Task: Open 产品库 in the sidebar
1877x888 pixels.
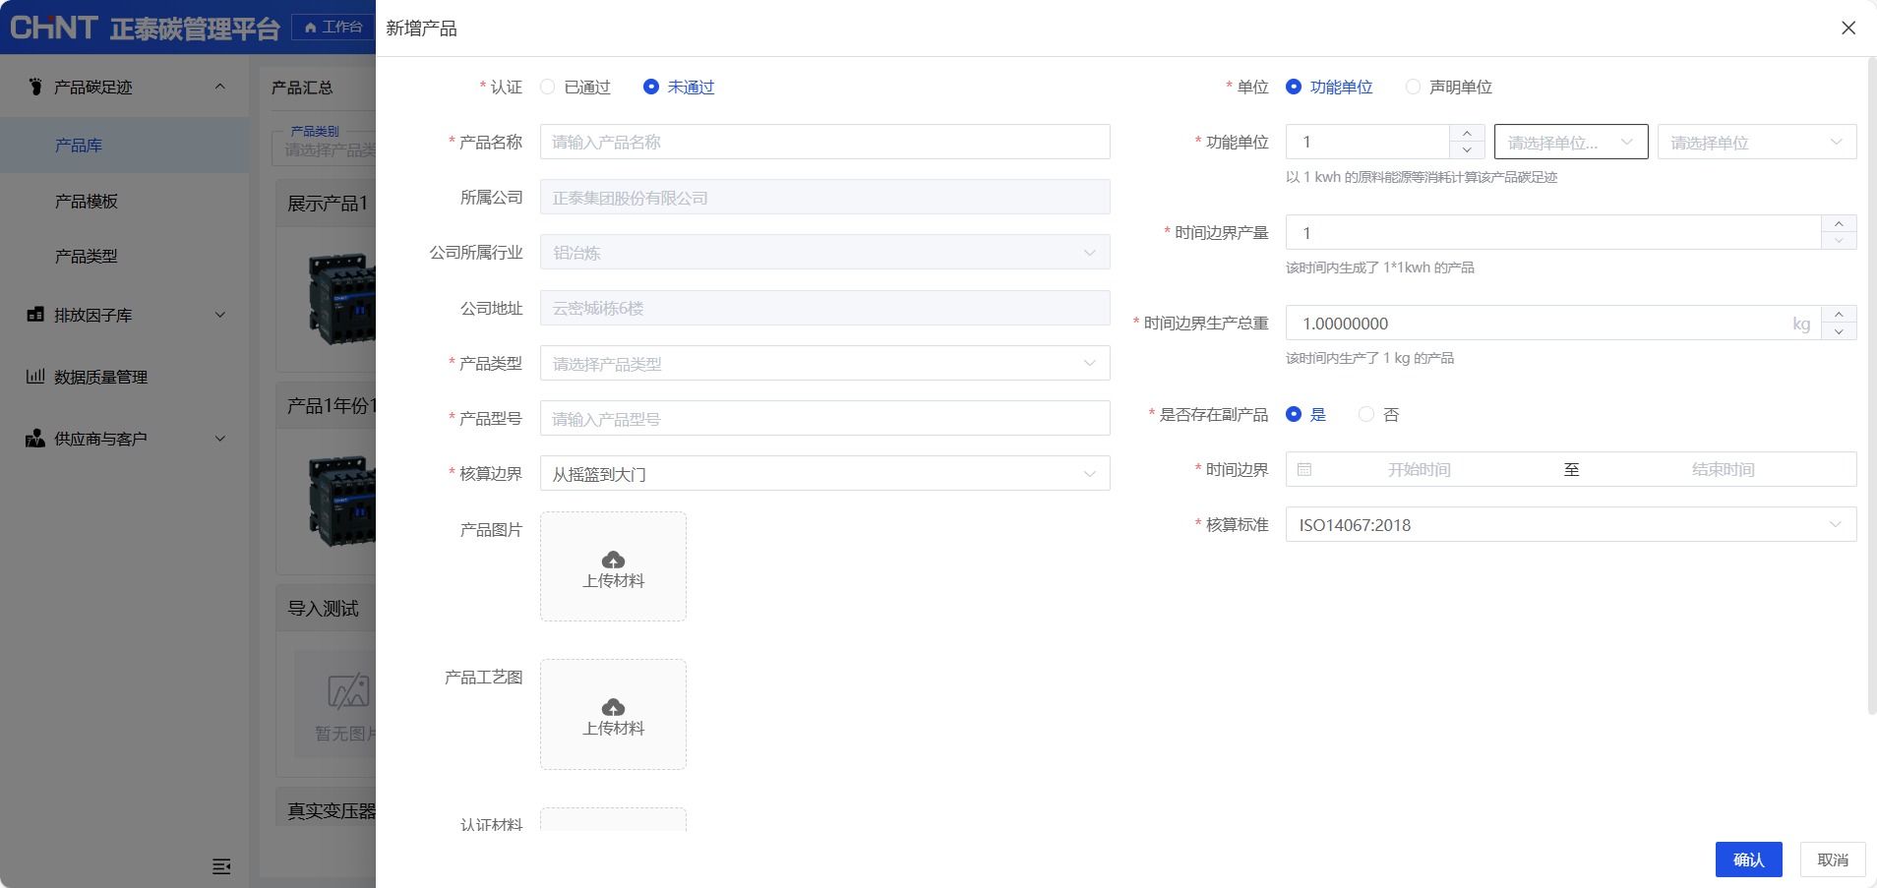Action: (x=124, y=145)
